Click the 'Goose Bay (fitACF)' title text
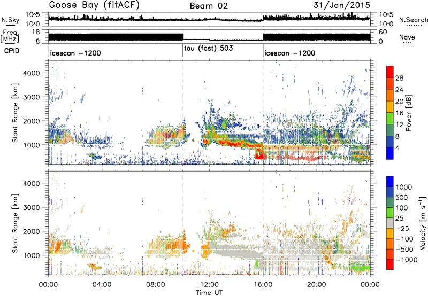Viewport: 428px width, 296px height. coord(94,5)
